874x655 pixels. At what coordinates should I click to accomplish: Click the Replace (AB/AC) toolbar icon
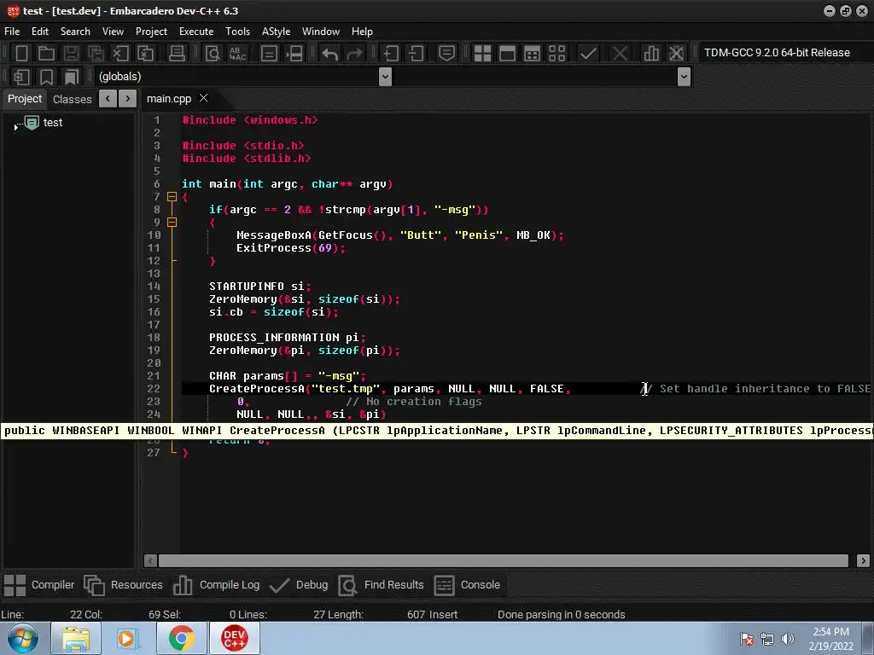(238, 53)
